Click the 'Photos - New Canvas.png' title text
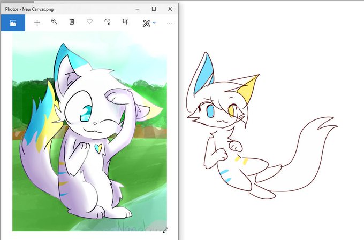This screenshot has width=364, height=240. (29, 9)
